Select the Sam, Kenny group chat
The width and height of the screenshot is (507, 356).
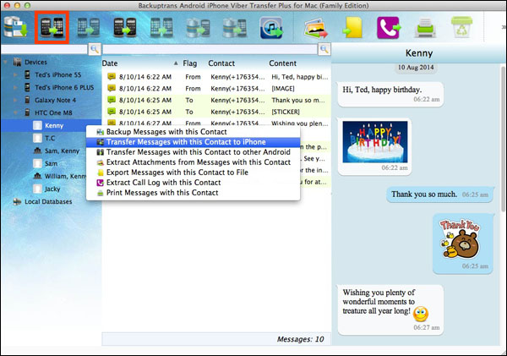coord(62,151)
